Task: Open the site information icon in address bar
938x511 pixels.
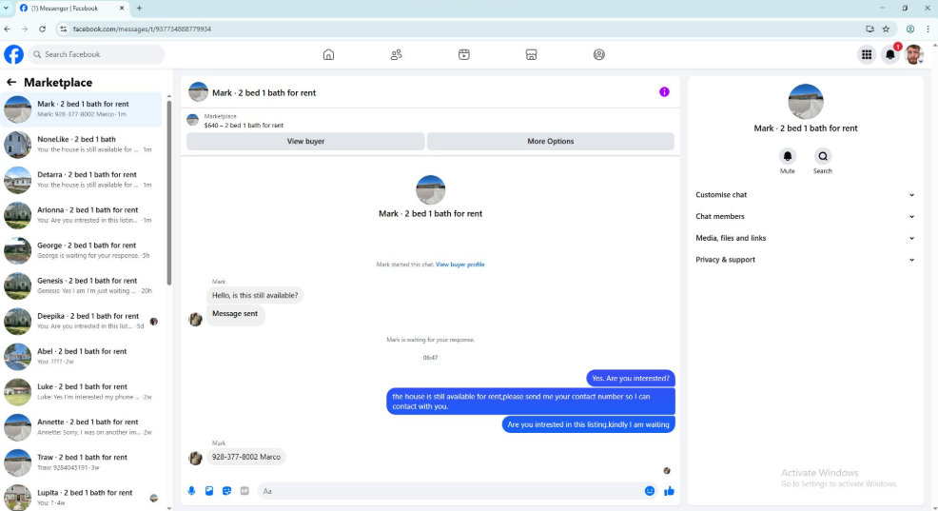Action: tap(64, 29)
